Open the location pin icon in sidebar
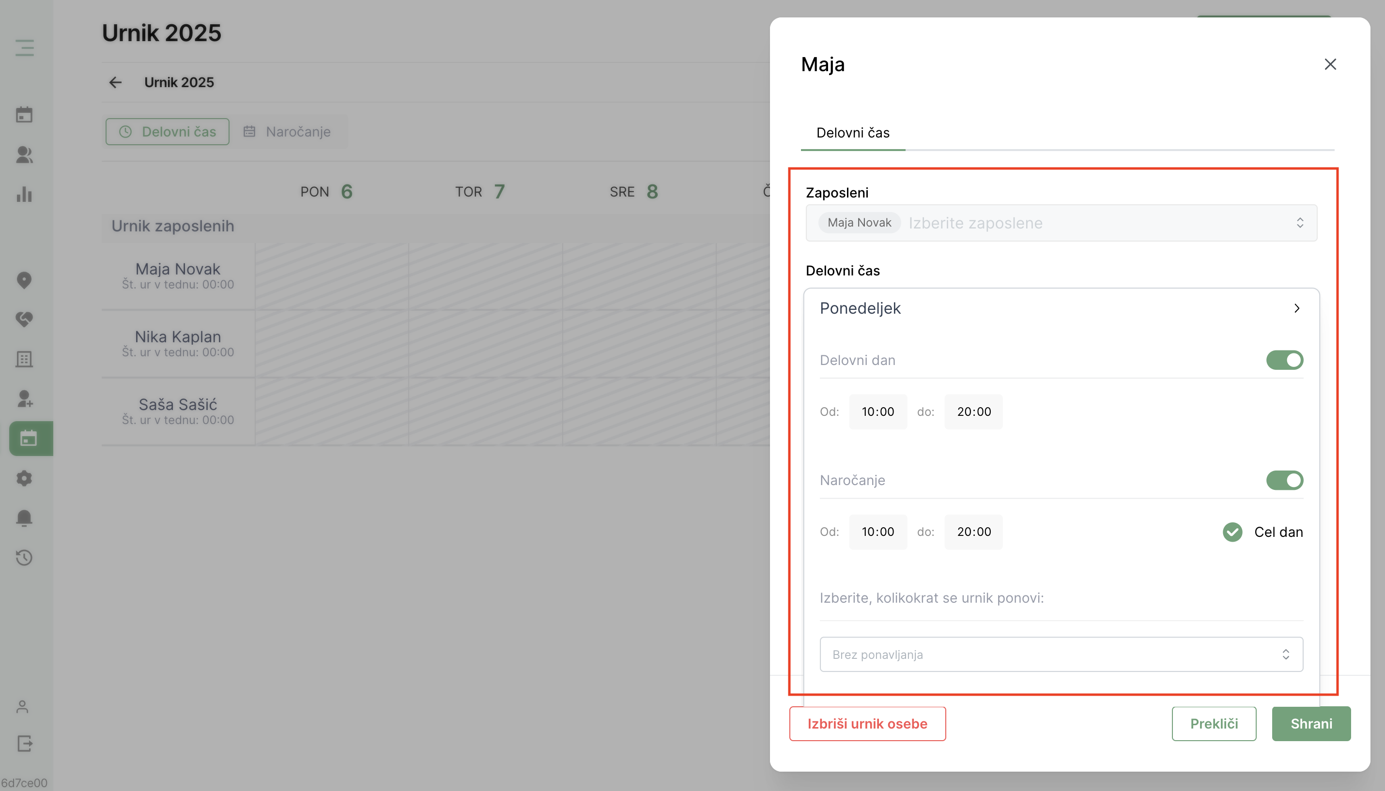The image size is (1385, 791). coord(24,280)
